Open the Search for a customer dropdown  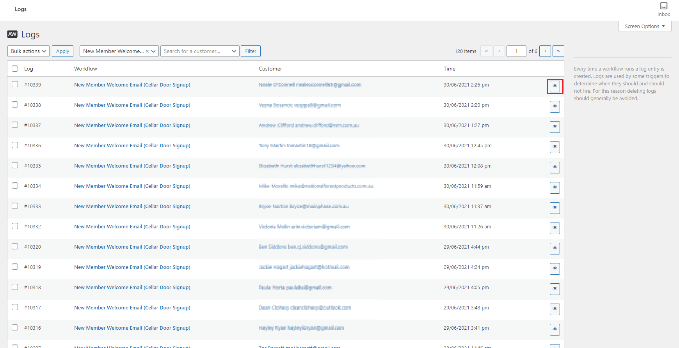coord(200,51)
